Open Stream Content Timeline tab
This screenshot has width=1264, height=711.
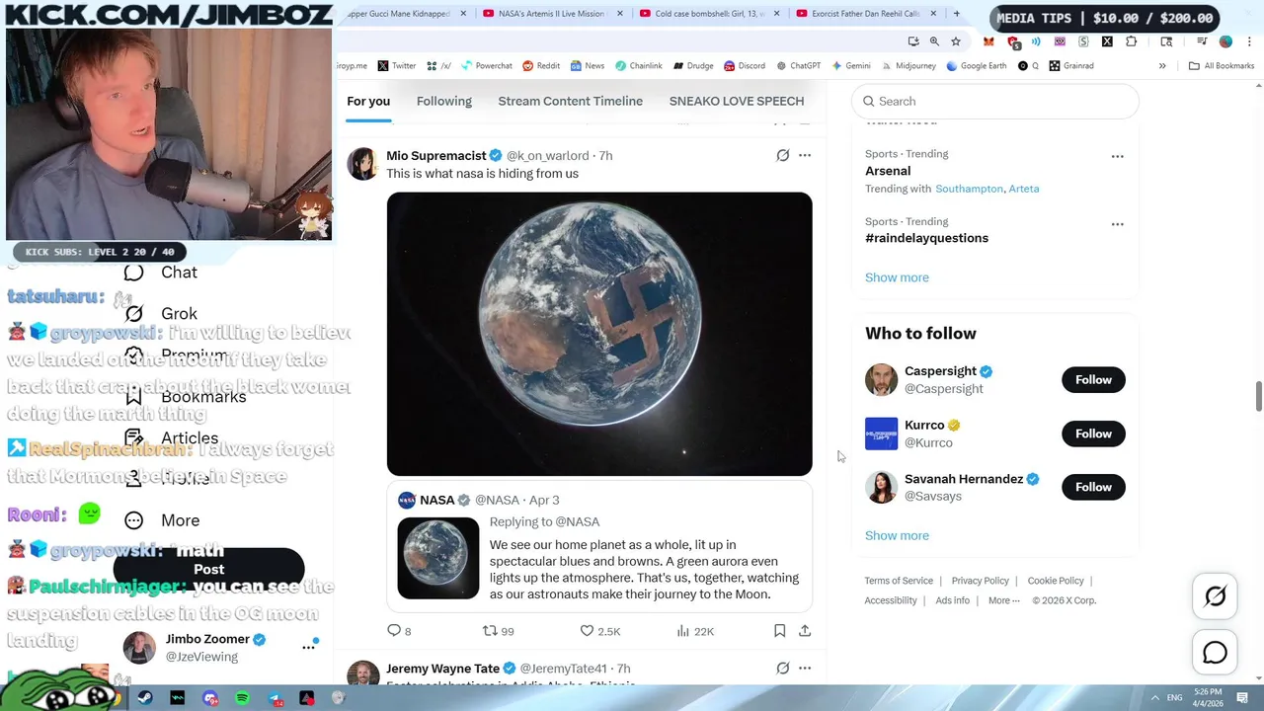tap(571, 101)
